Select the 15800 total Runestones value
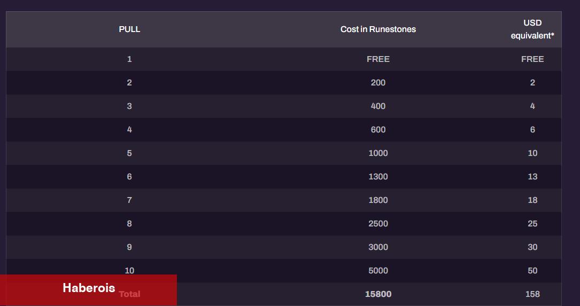Image resolution: width=580 pixels, height=306 pixels. 378,294
